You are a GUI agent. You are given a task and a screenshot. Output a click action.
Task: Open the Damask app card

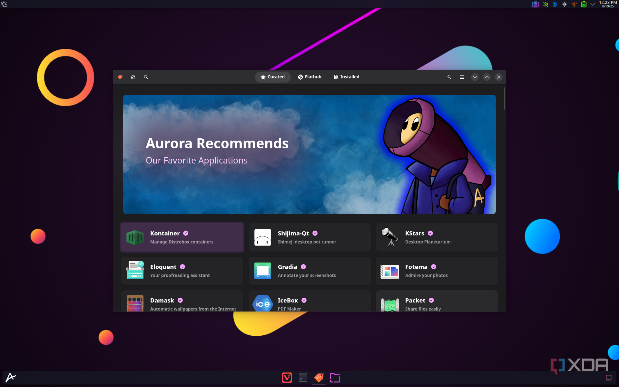182,301
